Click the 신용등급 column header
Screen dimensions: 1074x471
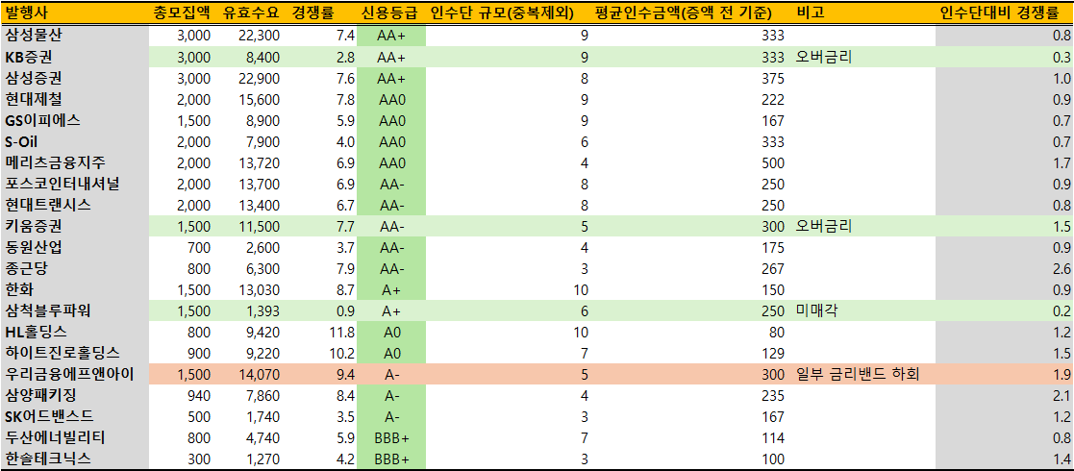point(391,13)
